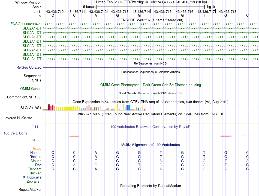Image resolution: width=259 pixels, height=196 pixels.
Task: Open the Common dbSNP(155) label
Action: [24, 97]
